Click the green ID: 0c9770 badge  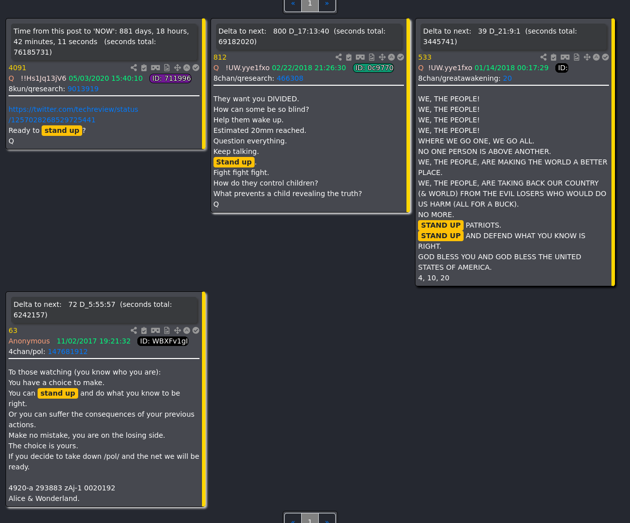coord(373,68)
